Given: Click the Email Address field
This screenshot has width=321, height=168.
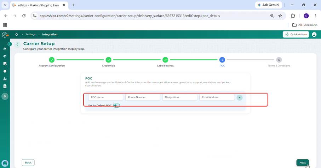Looking at the screenshot, I should 217,97.
